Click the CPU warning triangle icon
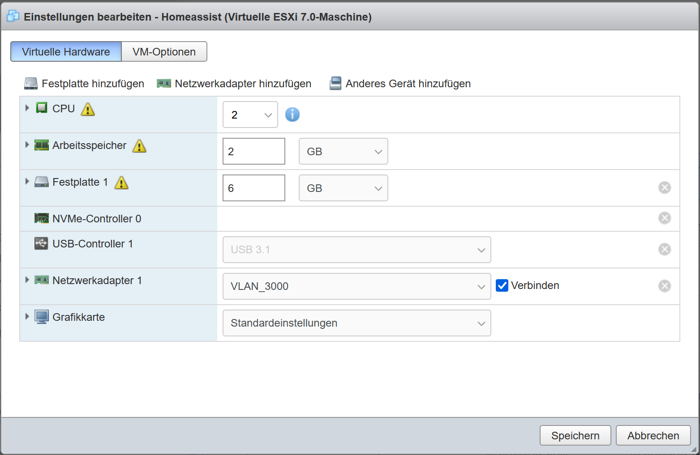The height and width of the screenshot is (455, 700). (88, 109)
